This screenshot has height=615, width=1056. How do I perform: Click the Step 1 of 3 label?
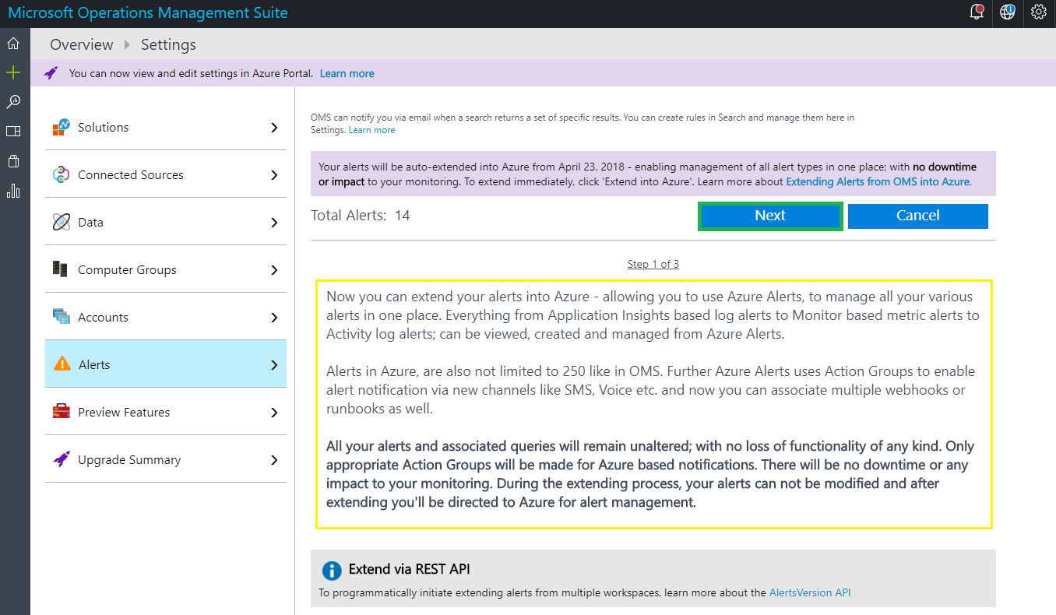click(653, 264)
